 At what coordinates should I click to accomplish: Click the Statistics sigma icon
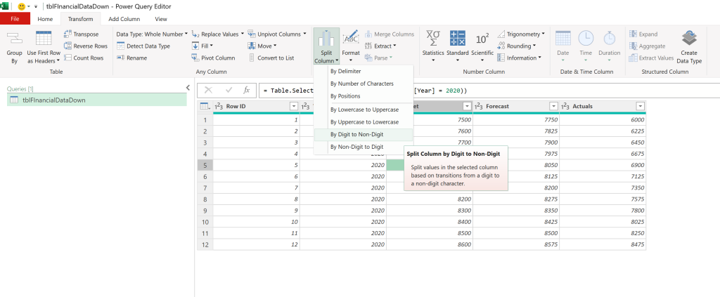tap(433, 38)
